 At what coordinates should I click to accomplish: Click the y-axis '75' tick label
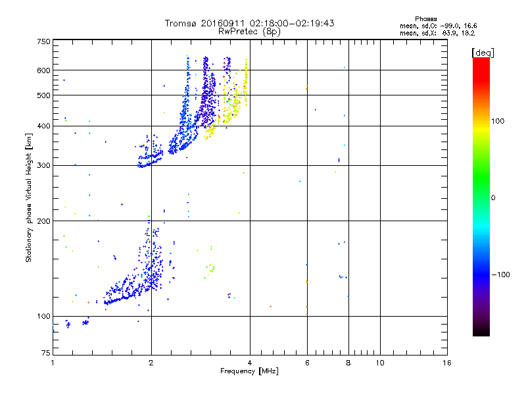click(46, 353)
